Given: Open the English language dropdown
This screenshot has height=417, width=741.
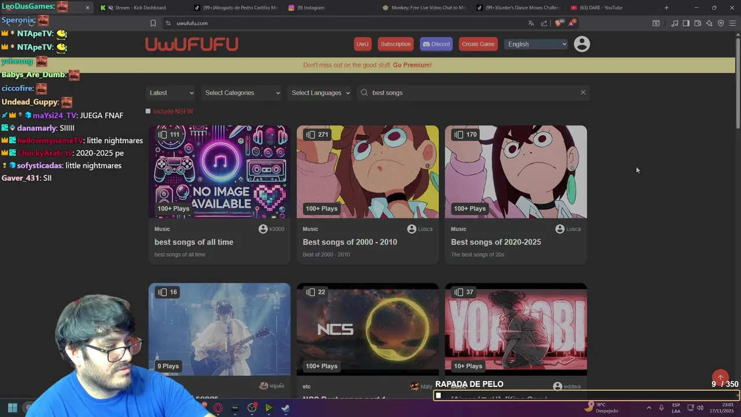Looking at the screenshot, I should click(536, 44).
